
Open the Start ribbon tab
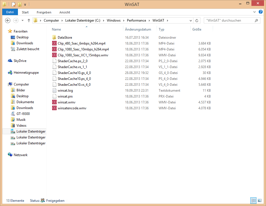[25, 12]
